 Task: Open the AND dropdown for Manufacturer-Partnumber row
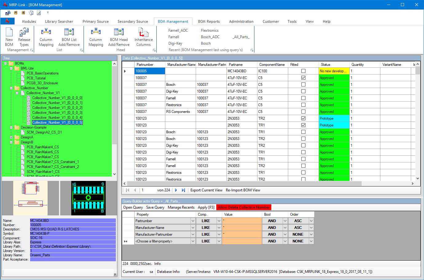tap(285, 234)
